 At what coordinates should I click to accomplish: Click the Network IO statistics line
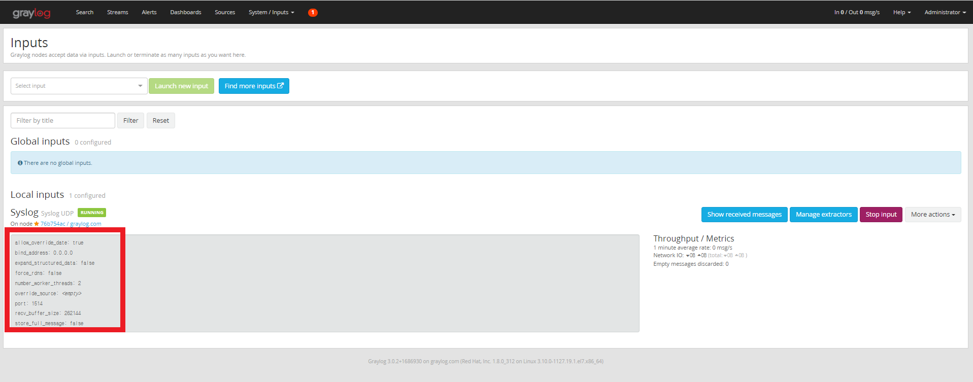coord(700,256)
